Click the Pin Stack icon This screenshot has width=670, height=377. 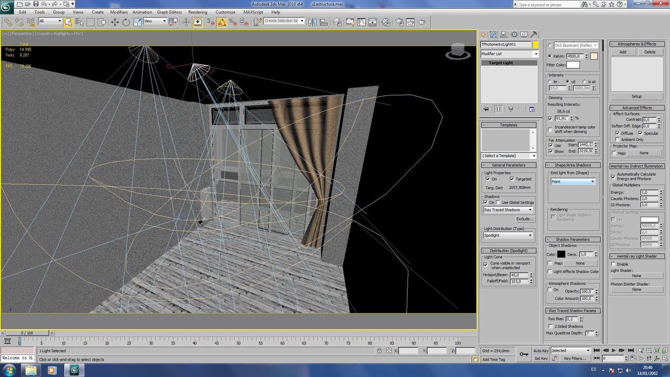coord(486,109)
